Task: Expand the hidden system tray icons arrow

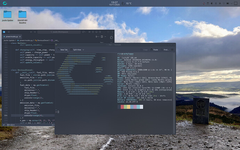Action: pyautogui.click(x=232, y=3)
